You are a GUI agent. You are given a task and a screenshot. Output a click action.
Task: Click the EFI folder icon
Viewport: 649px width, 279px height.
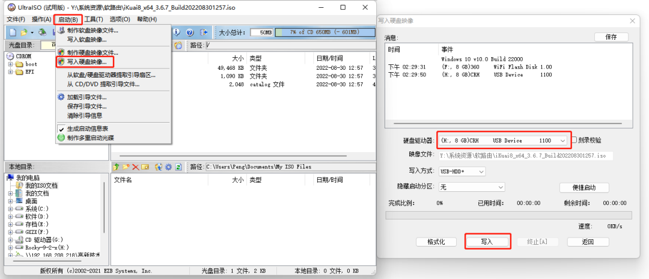pos(19,72)
